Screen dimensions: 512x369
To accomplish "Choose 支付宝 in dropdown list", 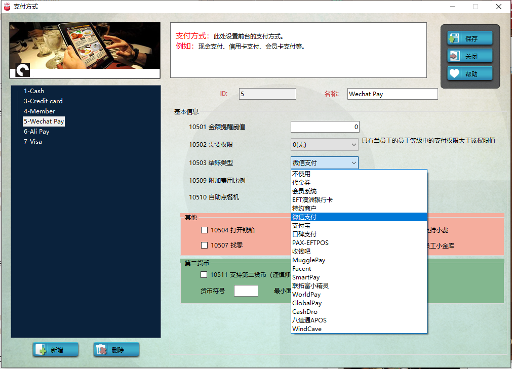I will coord(359,225).
